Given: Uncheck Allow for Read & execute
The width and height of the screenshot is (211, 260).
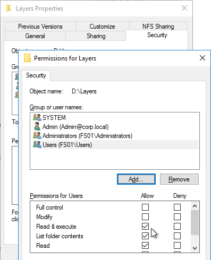Looking at the screenshot, I should coord(145,226).
